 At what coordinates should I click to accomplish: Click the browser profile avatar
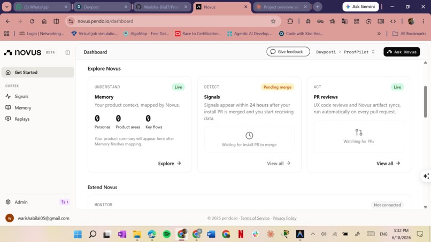pyautogui.click(x=411, y=21)
